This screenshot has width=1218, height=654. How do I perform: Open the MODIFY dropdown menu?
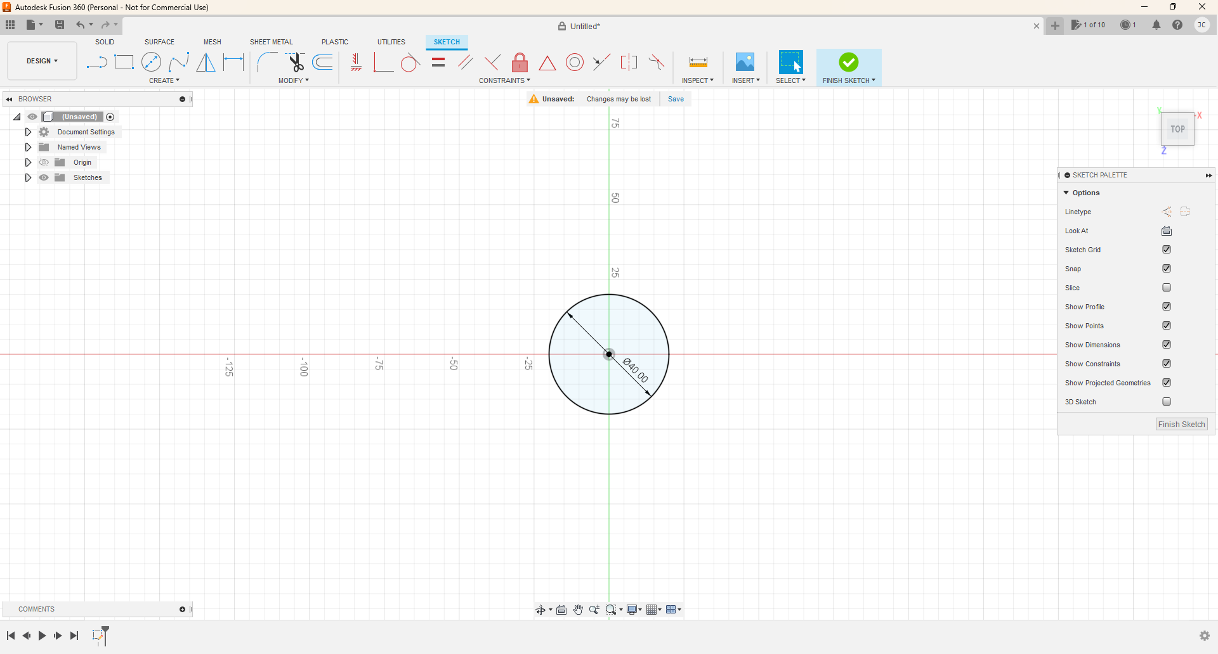[294, 80]
